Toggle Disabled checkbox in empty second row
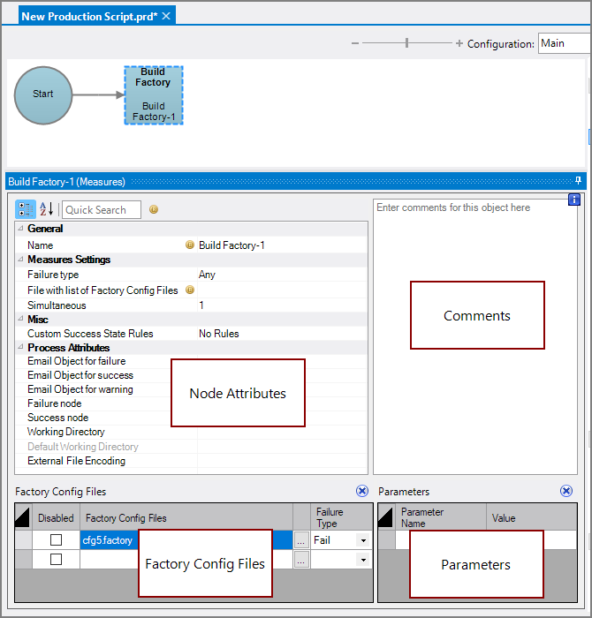Screen dimensions: 592x618 pyautogui.click(x=56, y=559)
